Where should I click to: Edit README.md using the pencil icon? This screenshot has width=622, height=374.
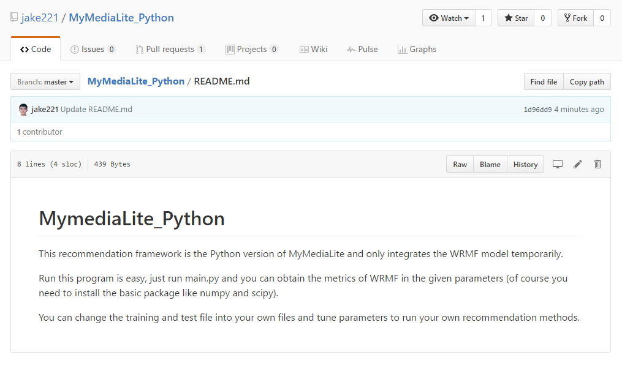[577, 165]
